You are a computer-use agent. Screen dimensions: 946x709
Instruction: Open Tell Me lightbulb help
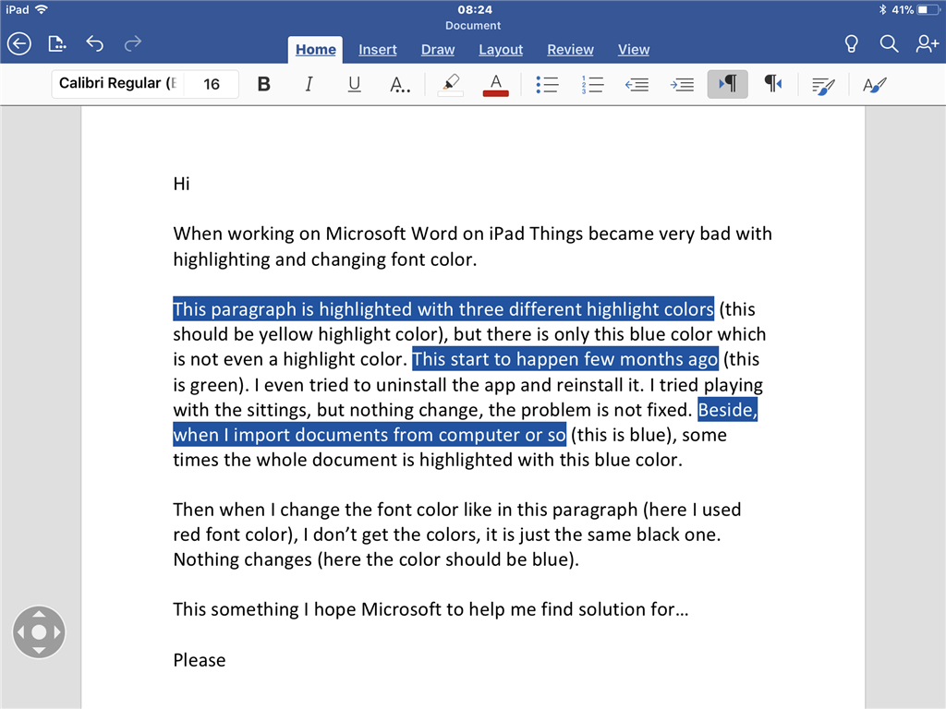coord(851,44)
